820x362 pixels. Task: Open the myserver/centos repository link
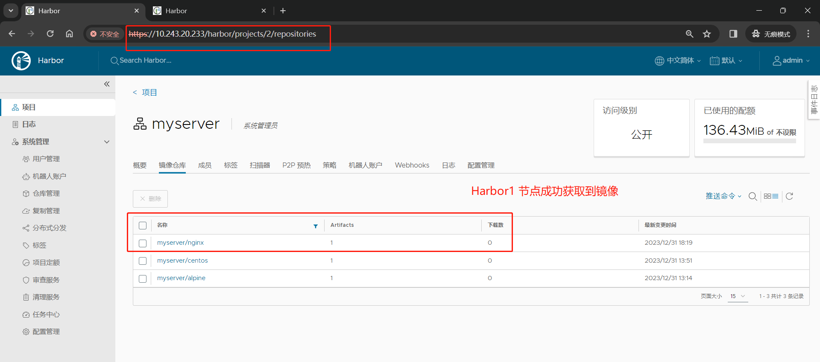(182, 261)
